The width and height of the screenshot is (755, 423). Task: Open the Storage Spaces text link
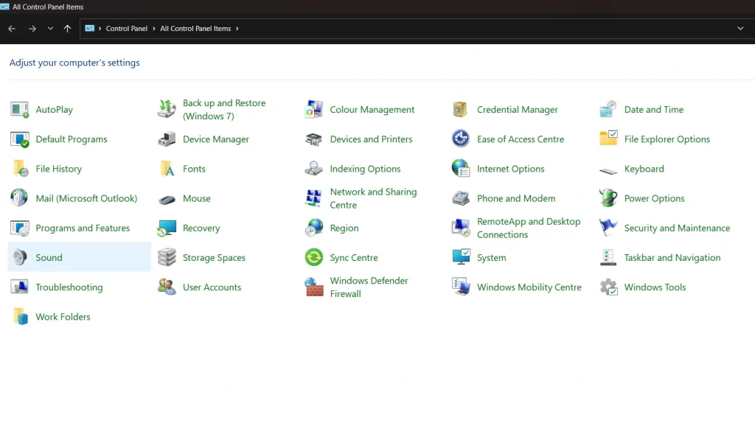214,257
